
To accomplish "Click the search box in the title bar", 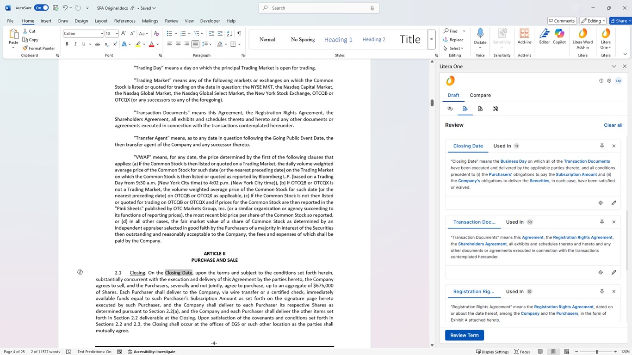I will pyautogui.click(x=319, y=8).
